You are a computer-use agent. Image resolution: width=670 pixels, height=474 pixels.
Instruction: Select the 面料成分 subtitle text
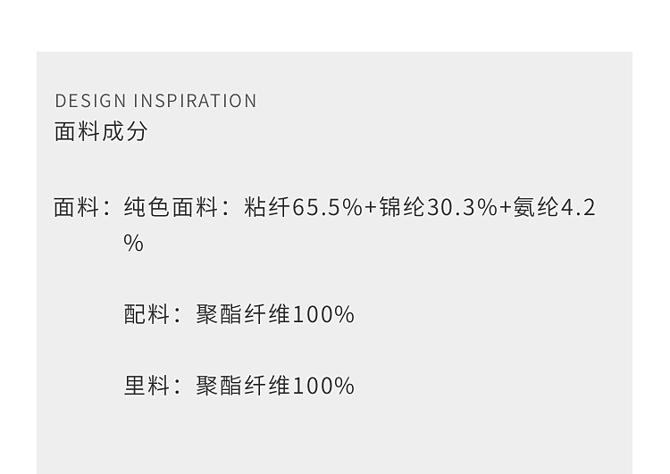tap(101, 131)
